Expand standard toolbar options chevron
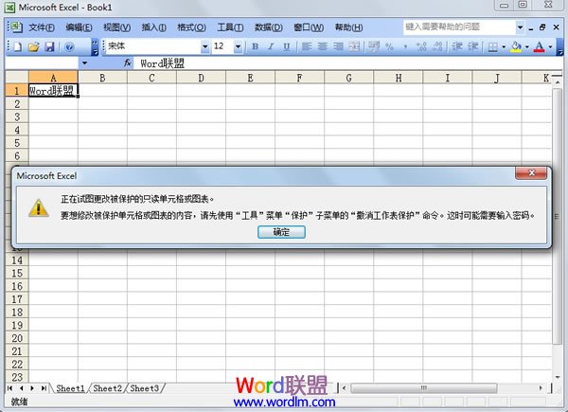Image resolution: width=568 pixels, height=412 pixels. 95,47
